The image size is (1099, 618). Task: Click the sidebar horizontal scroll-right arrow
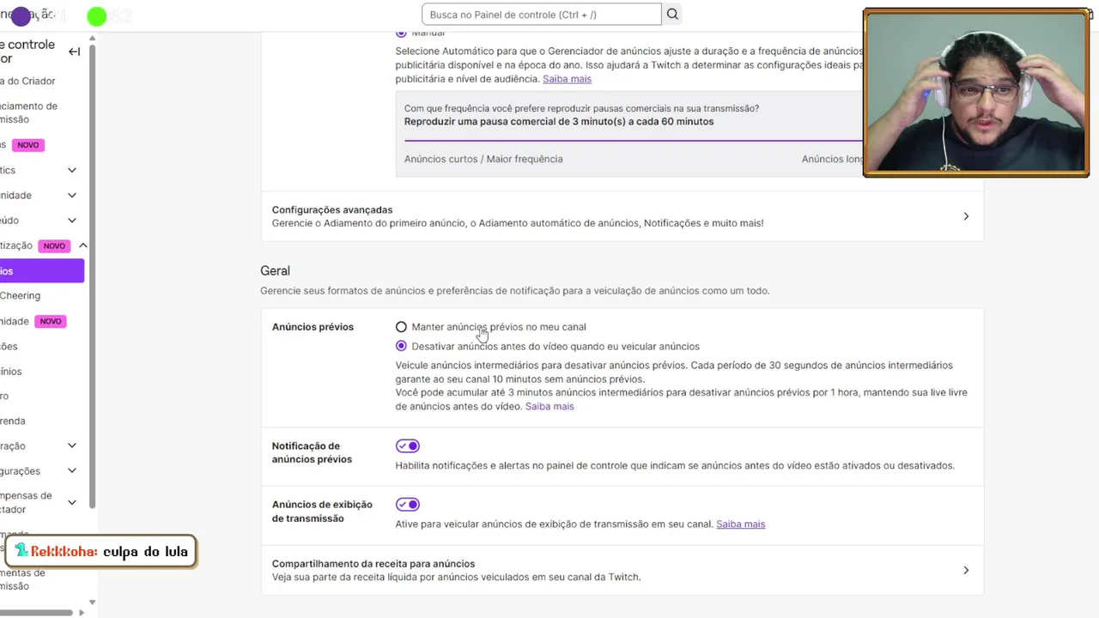[x=82, y=613]
